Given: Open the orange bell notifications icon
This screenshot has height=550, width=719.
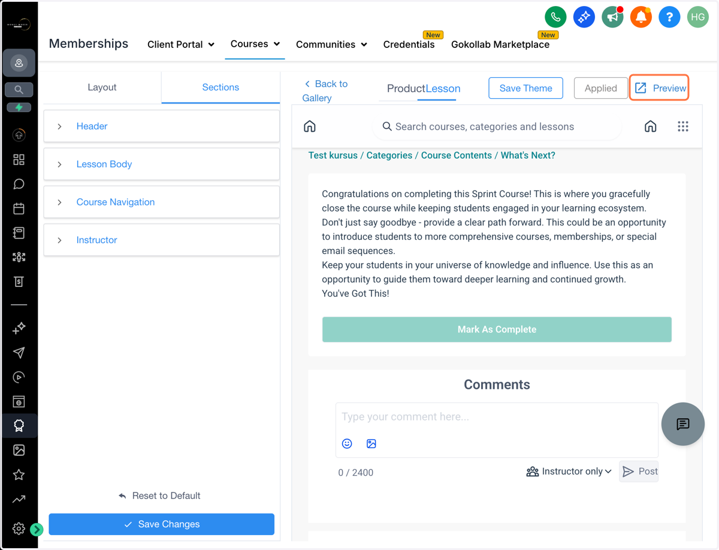Looking at the screenshot, I should coord(641,17).
